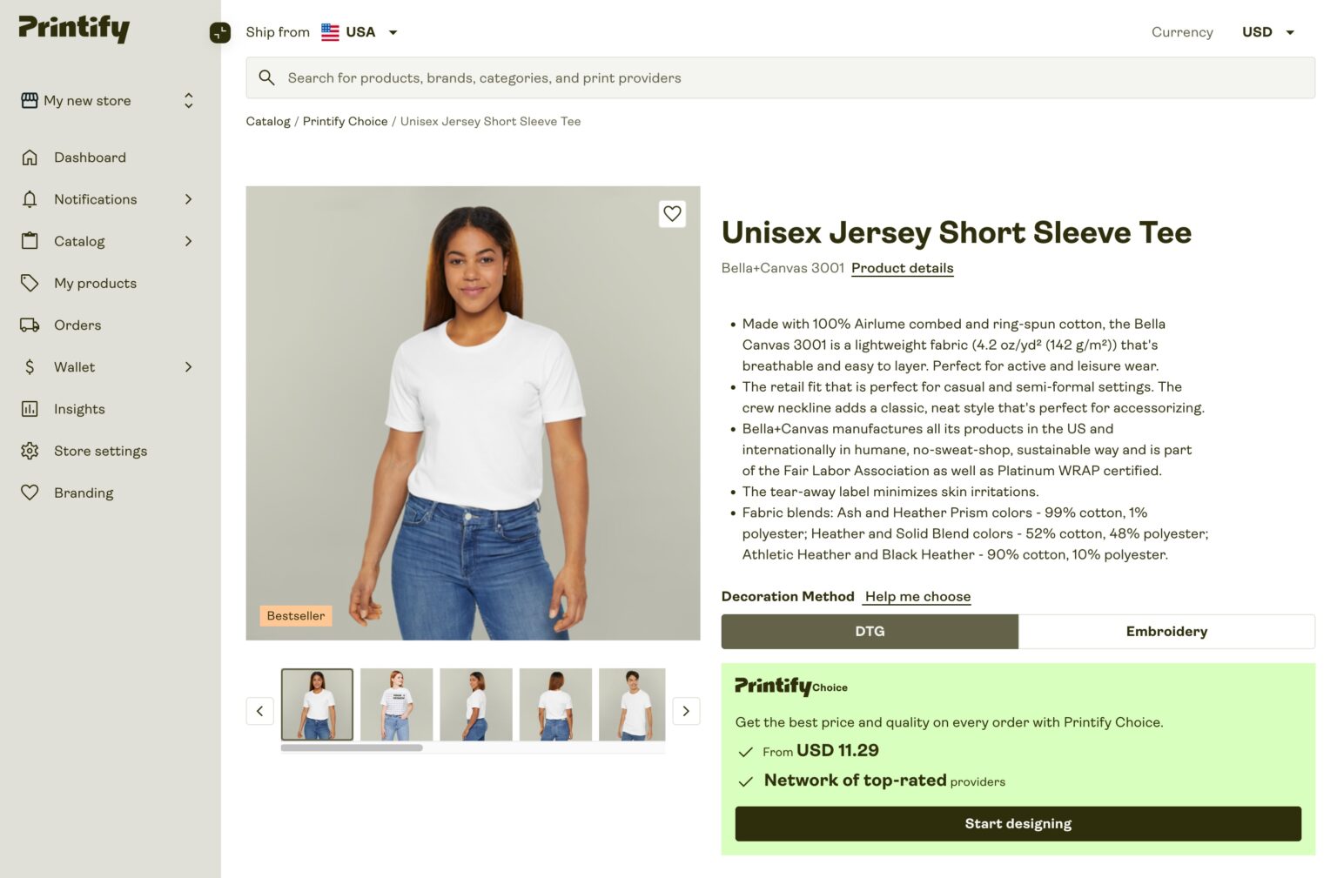This screenshot has width=1337, height=878.
Task: Keep DTG selected as decoration method
Action: pos(869,631)
